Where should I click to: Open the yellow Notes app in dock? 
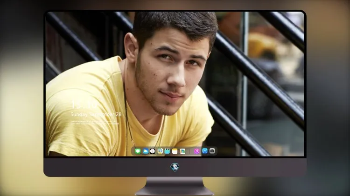point(175,151)
